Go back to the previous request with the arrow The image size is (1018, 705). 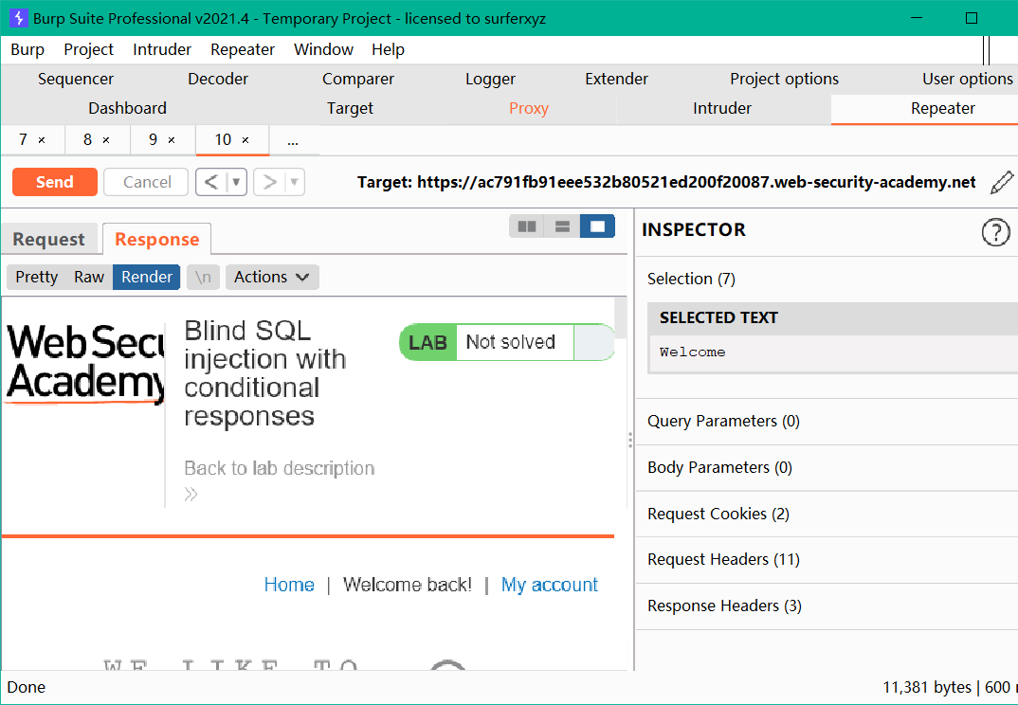(211, 183)
